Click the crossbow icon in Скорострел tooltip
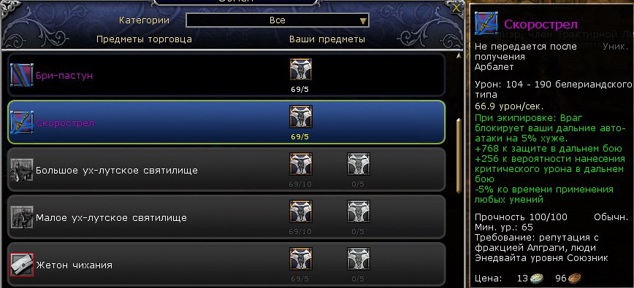The height and width of the screenshot is (288, 634). (486, 23)
